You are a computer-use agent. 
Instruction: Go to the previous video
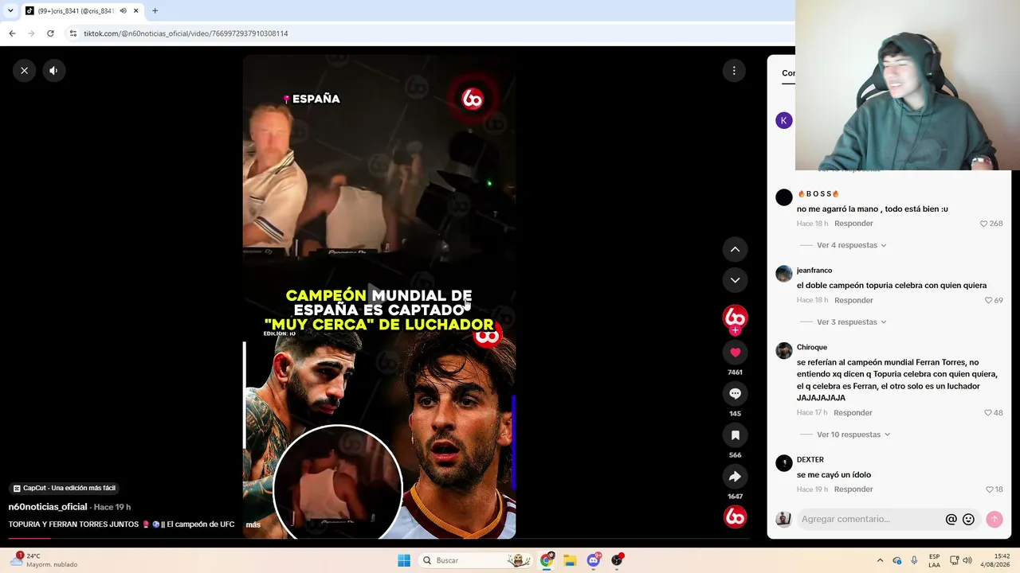click(735, 249)
